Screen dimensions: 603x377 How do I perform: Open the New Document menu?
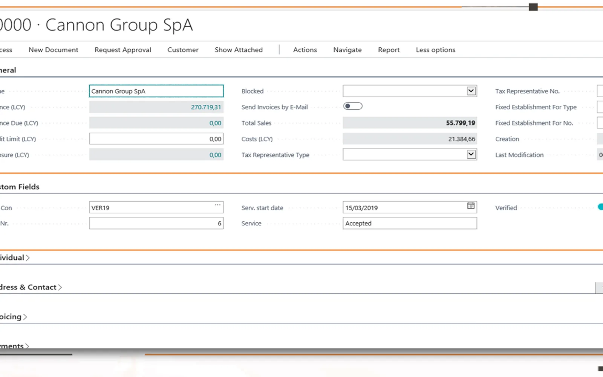coord(54,50)
